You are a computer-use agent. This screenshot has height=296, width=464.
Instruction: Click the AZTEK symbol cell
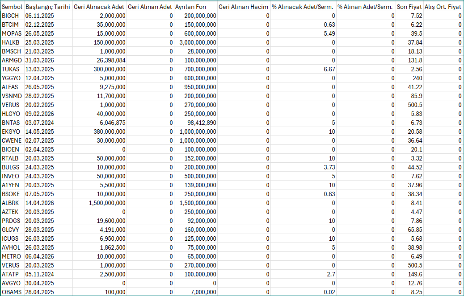click(12, 212)
